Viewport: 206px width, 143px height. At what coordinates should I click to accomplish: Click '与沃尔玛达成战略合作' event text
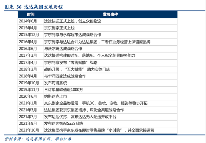click(x=63, y=49)
